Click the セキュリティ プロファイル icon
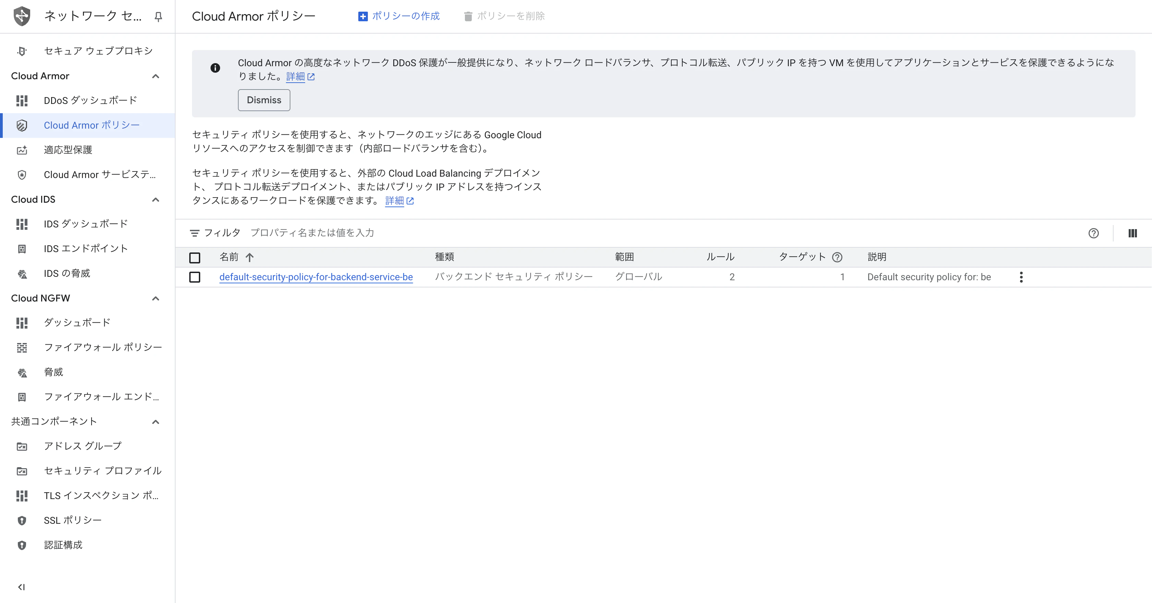This screenshot has width=1152, height=603. tap(22, 471)
